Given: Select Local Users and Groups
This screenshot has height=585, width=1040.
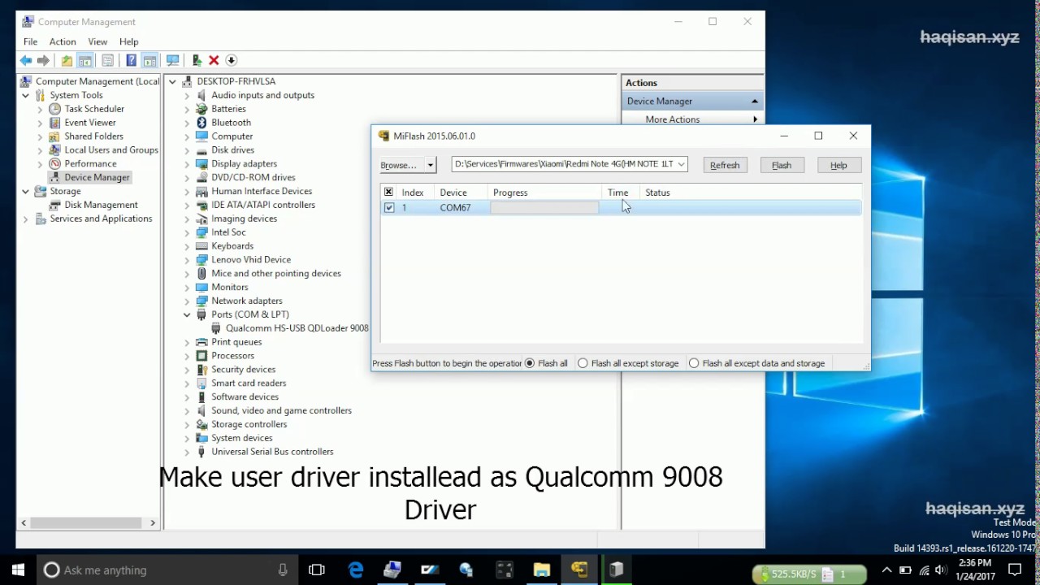Looking at the screenshot, I should (x=111, y=150).
